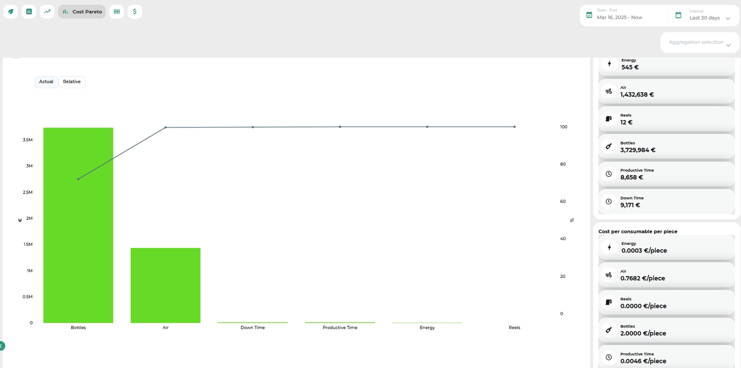Click the Down Time 9,171 € card
This screenshot has height=368, width=741.
666,202
